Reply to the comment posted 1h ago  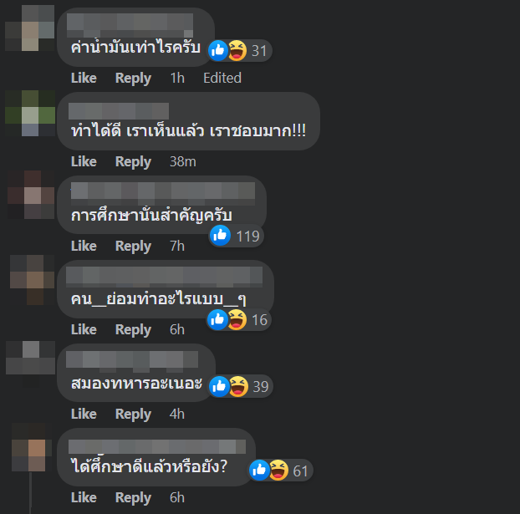tap(133, 79)
